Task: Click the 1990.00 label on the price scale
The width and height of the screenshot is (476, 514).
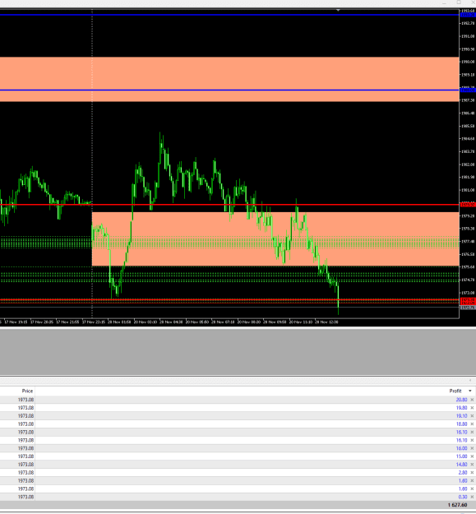Action: 468,62
